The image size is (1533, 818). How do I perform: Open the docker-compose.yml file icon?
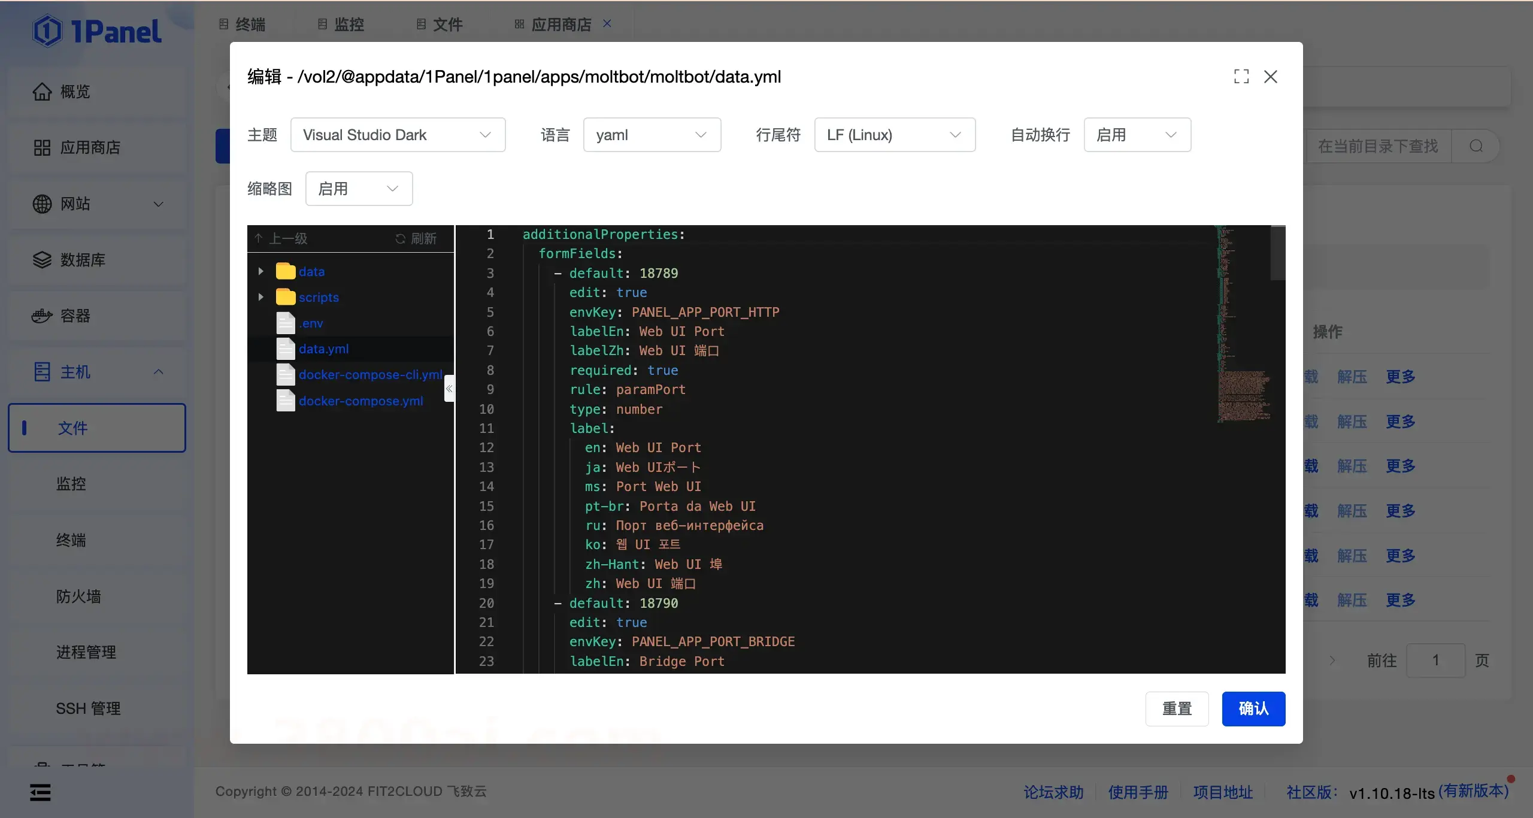pyautogui.click(x=285, y=401)
